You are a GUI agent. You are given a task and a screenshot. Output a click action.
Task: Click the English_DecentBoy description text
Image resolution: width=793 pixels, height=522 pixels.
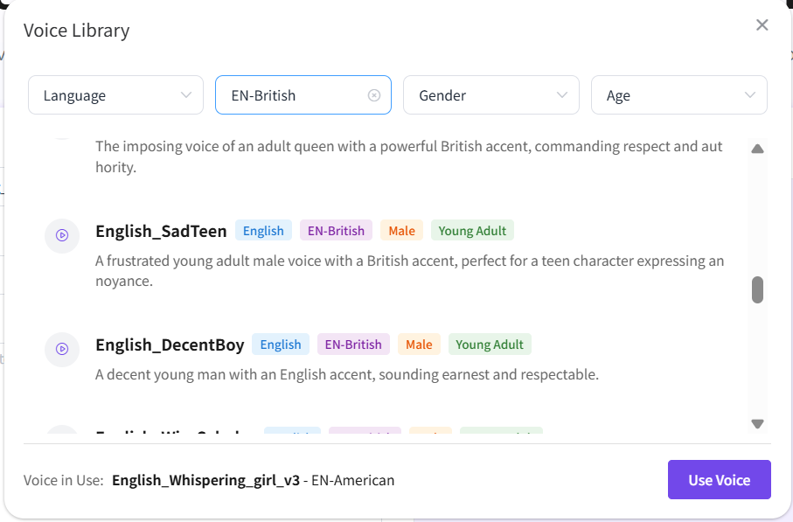tap(346, 375)
